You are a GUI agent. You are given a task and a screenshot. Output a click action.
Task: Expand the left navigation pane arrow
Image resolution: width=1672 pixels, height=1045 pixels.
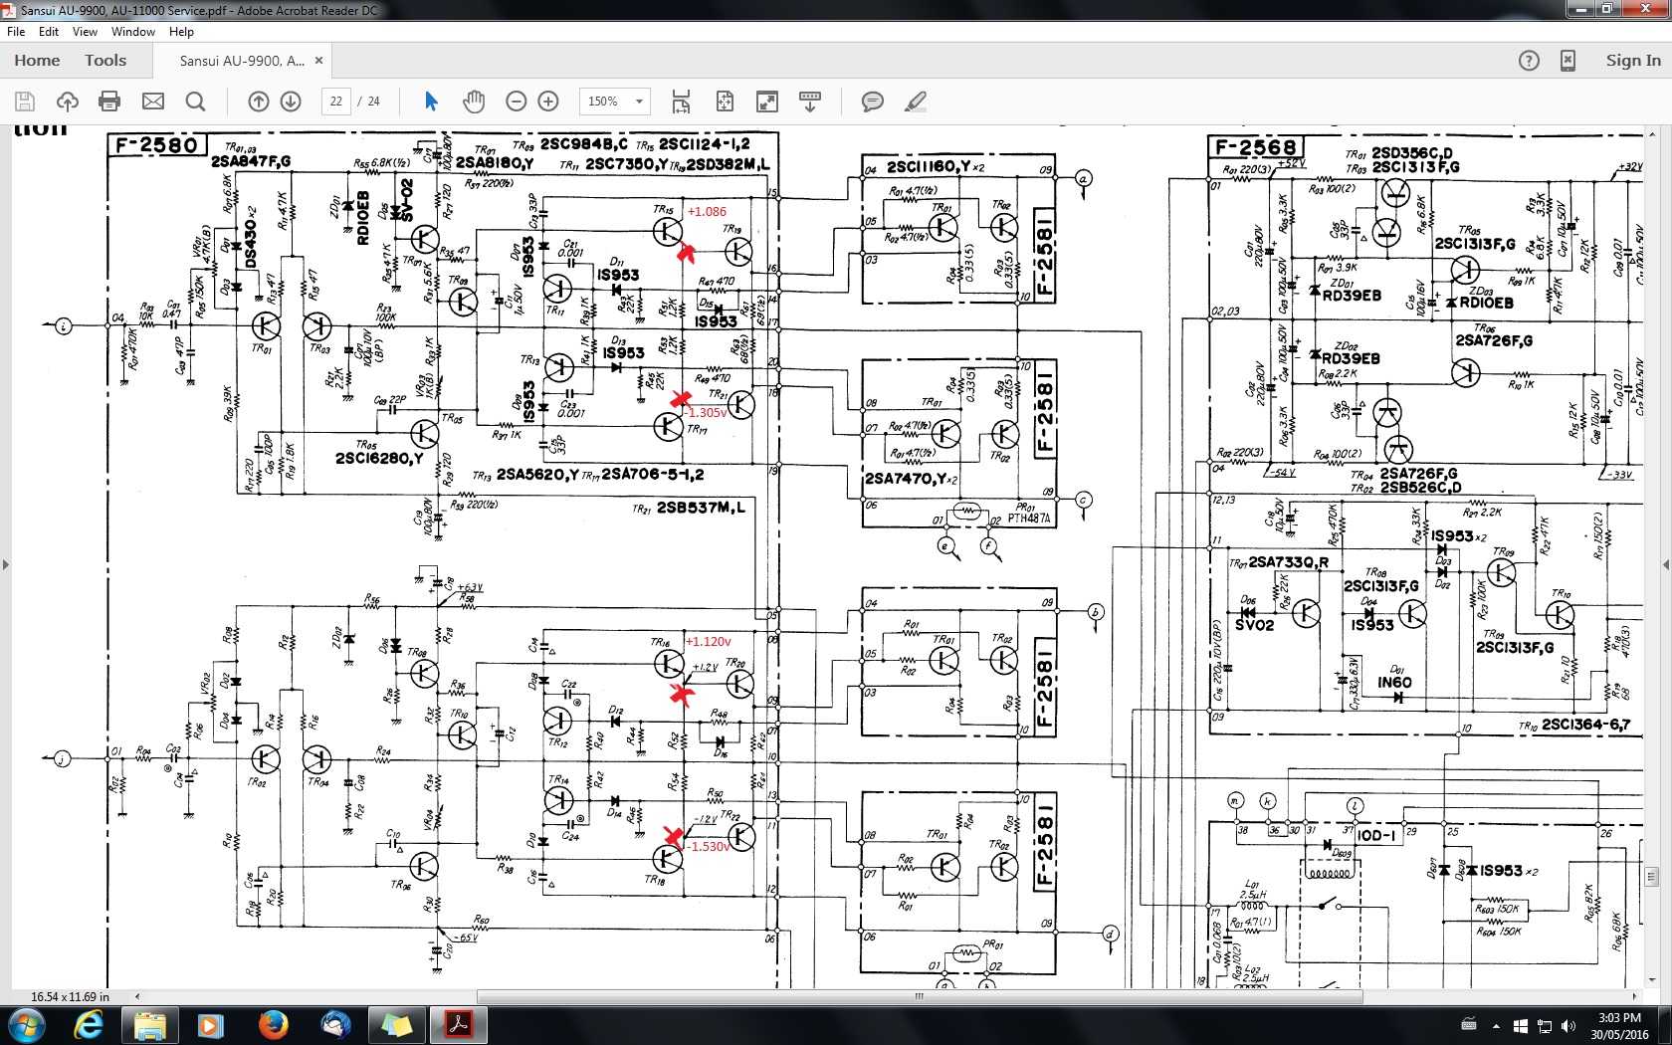tap(6, 565)
